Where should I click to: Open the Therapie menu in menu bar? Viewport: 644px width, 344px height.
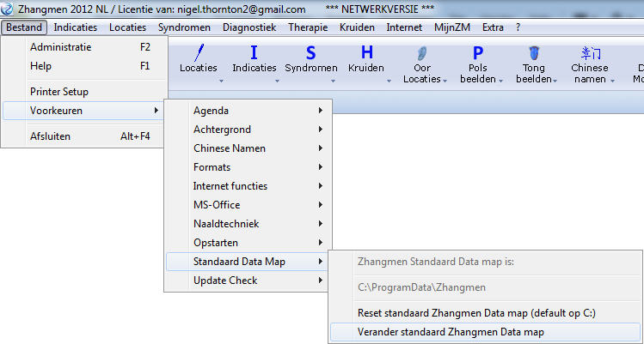tap(308, 27)
